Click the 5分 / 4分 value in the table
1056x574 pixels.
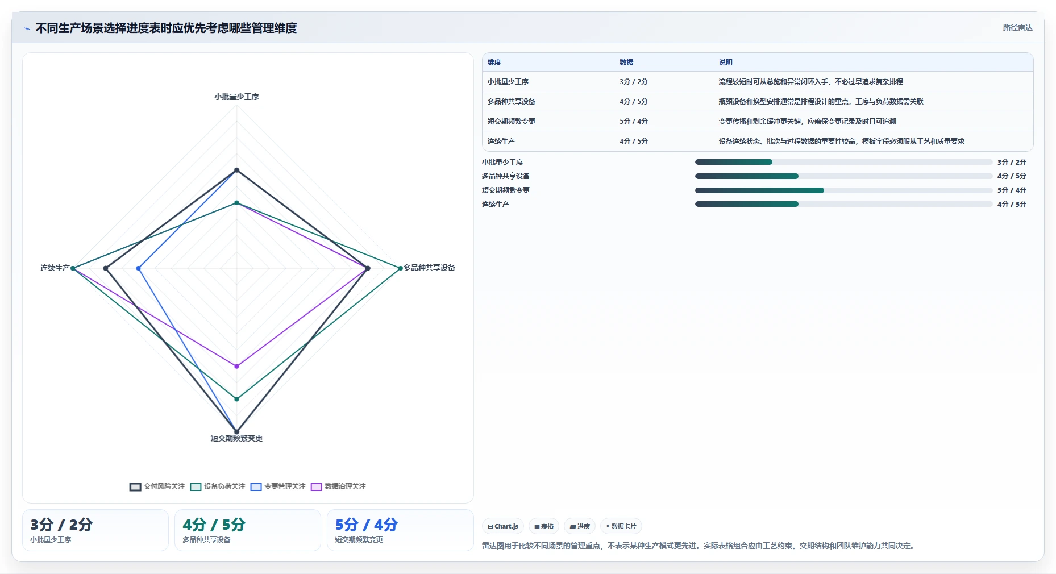634,122
